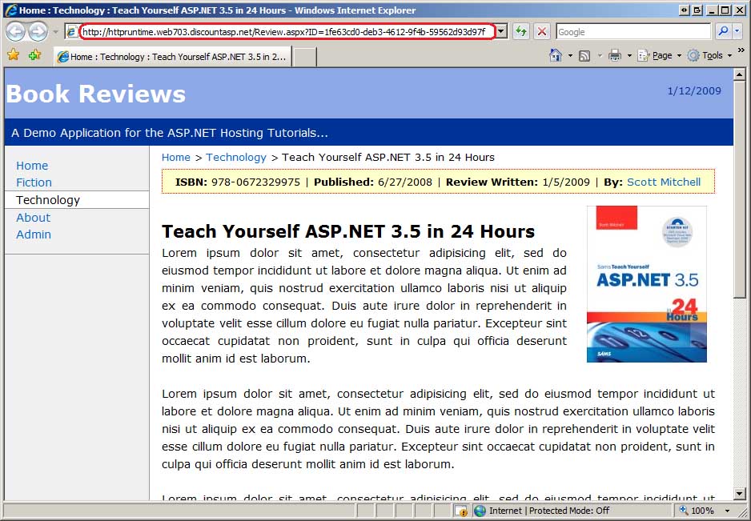The image size is (751, 521).
Task: Select the Teach Yourself ASP.NET browser tab
Action: (172, 57)
